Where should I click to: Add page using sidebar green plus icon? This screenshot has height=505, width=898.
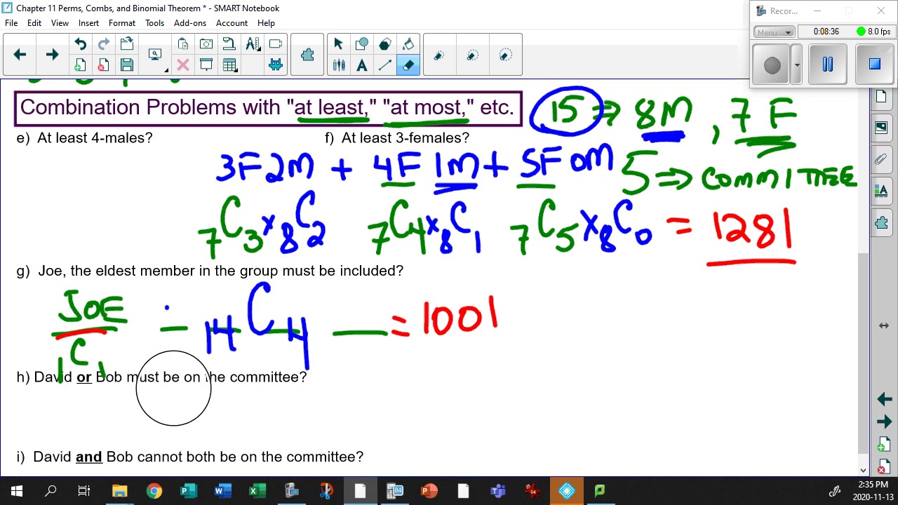[x=883, y=445]
